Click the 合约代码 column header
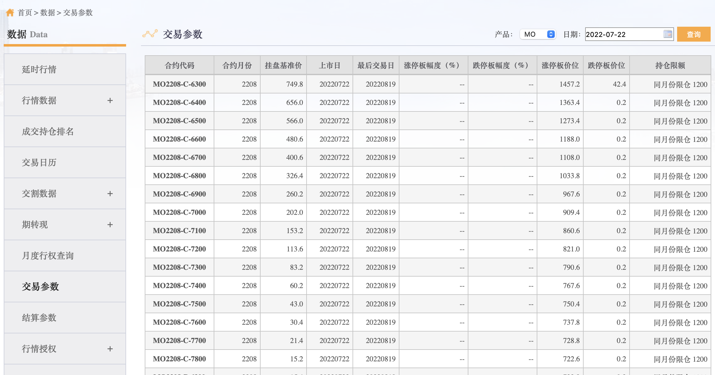 (179, 66)
